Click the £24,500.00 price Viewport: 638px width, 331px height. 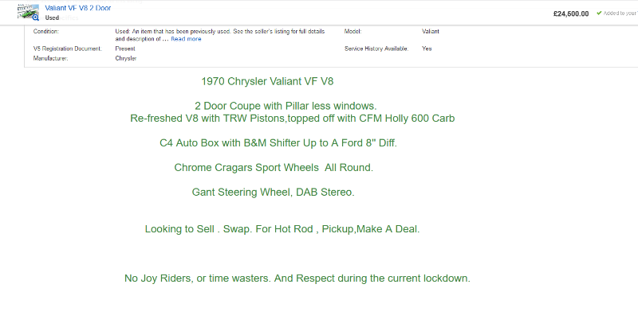[570, 14]
